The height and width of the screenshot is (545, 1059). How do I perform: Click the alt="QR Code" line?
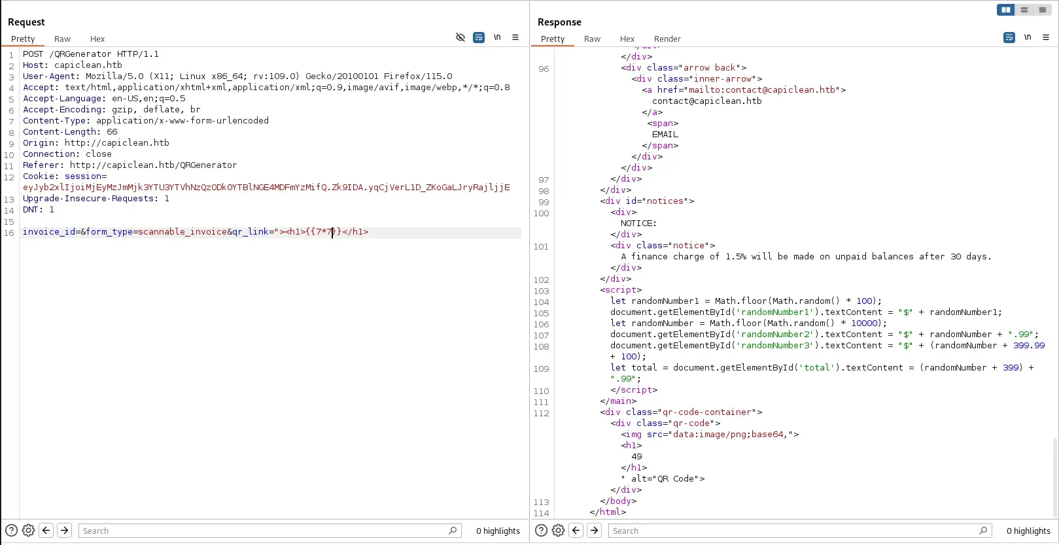663,479
